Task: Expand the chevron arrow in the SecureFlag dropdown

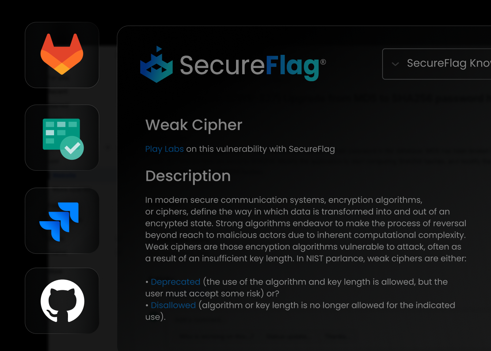Action: click(395, 64)
